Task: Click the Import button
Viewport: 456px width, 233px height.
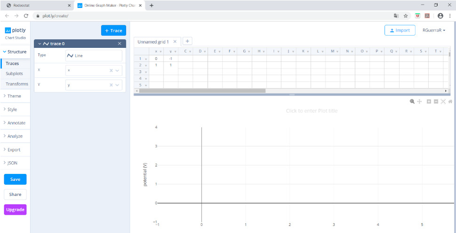Action: 399,30
